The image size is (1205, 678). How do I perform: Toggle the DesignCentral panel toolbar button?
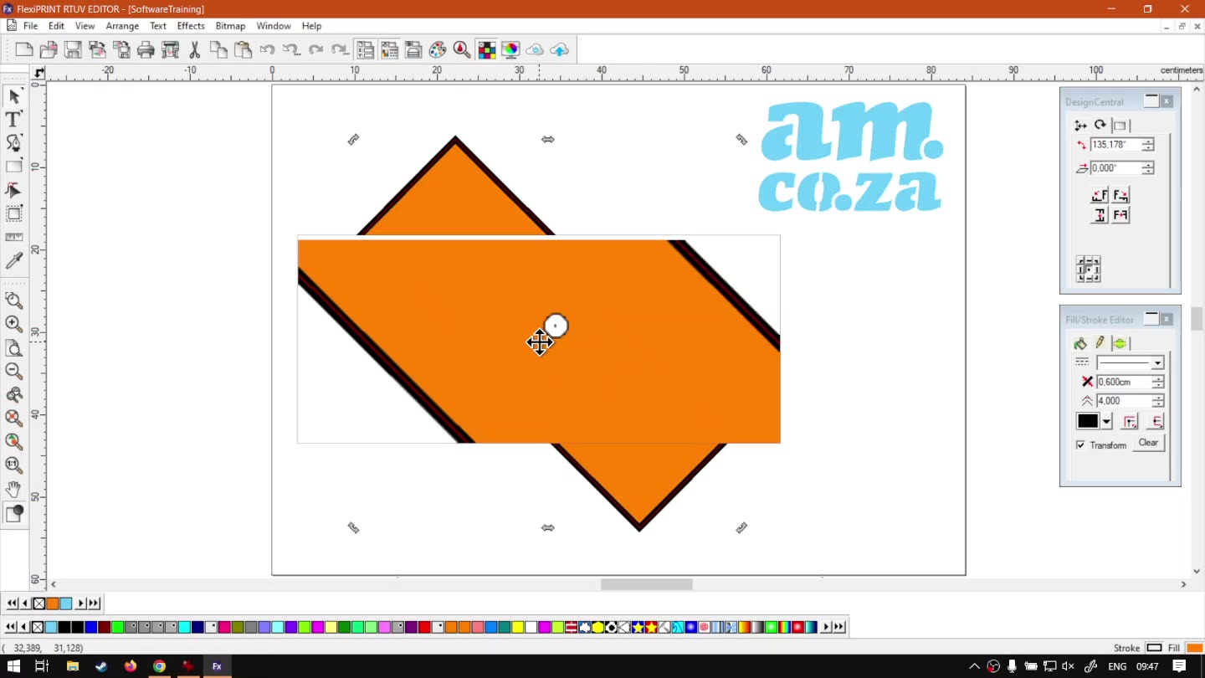[x=365, y=50]
